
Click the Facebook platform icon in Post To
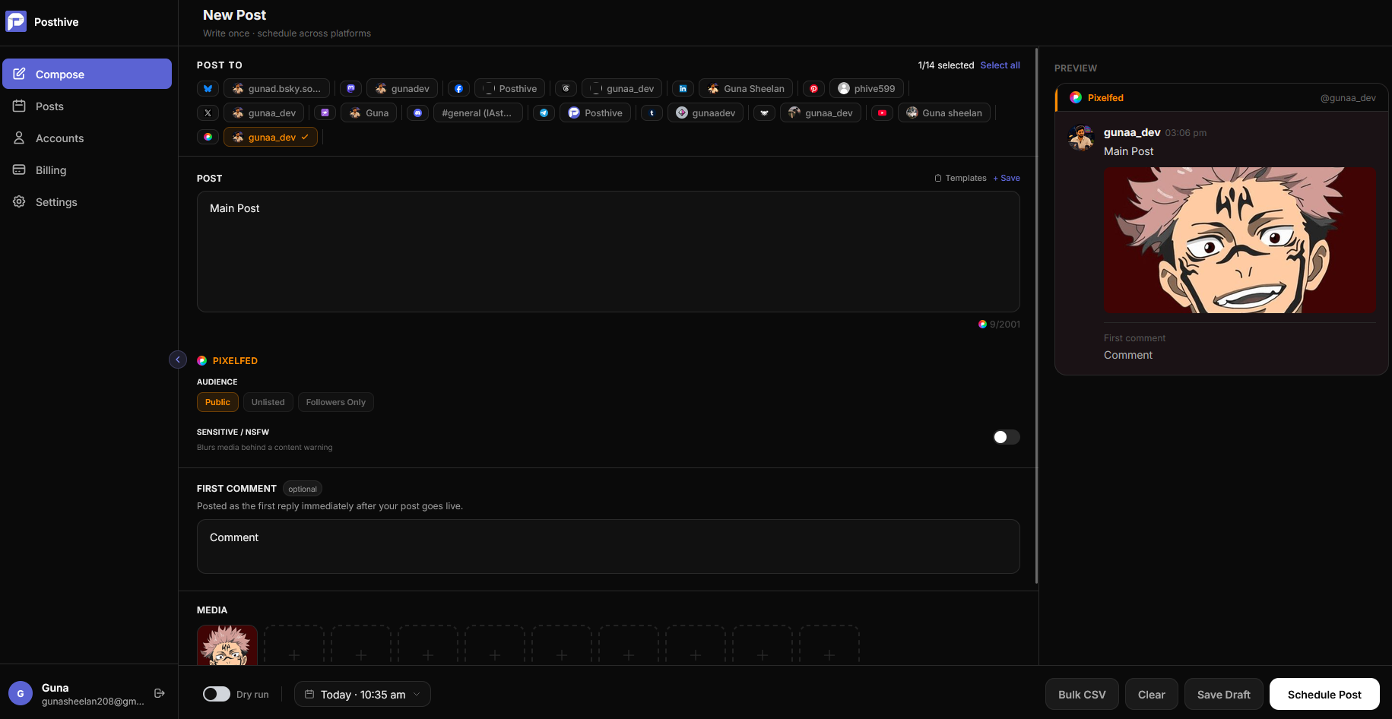pyautogui.click(x=458, y=89)
